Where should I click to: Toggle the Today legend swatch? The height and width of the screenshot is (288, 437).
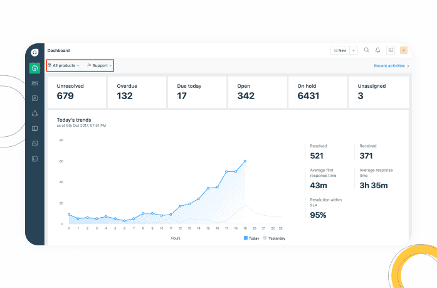click(246, 238)
